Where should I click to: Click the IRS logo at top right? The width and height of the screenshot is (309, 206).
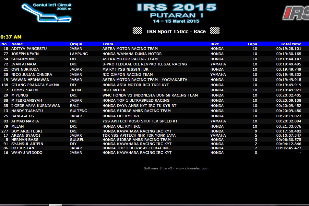click(x=295, y=13)
